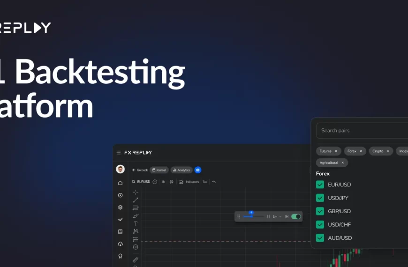
Task: Click the FX Replay logo in app header
Action: click(x=138, y=153)
